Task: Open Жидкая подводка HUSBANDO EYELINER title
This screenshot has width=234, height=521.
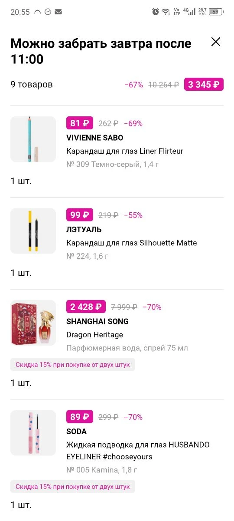Action: (x=138, y=451)
